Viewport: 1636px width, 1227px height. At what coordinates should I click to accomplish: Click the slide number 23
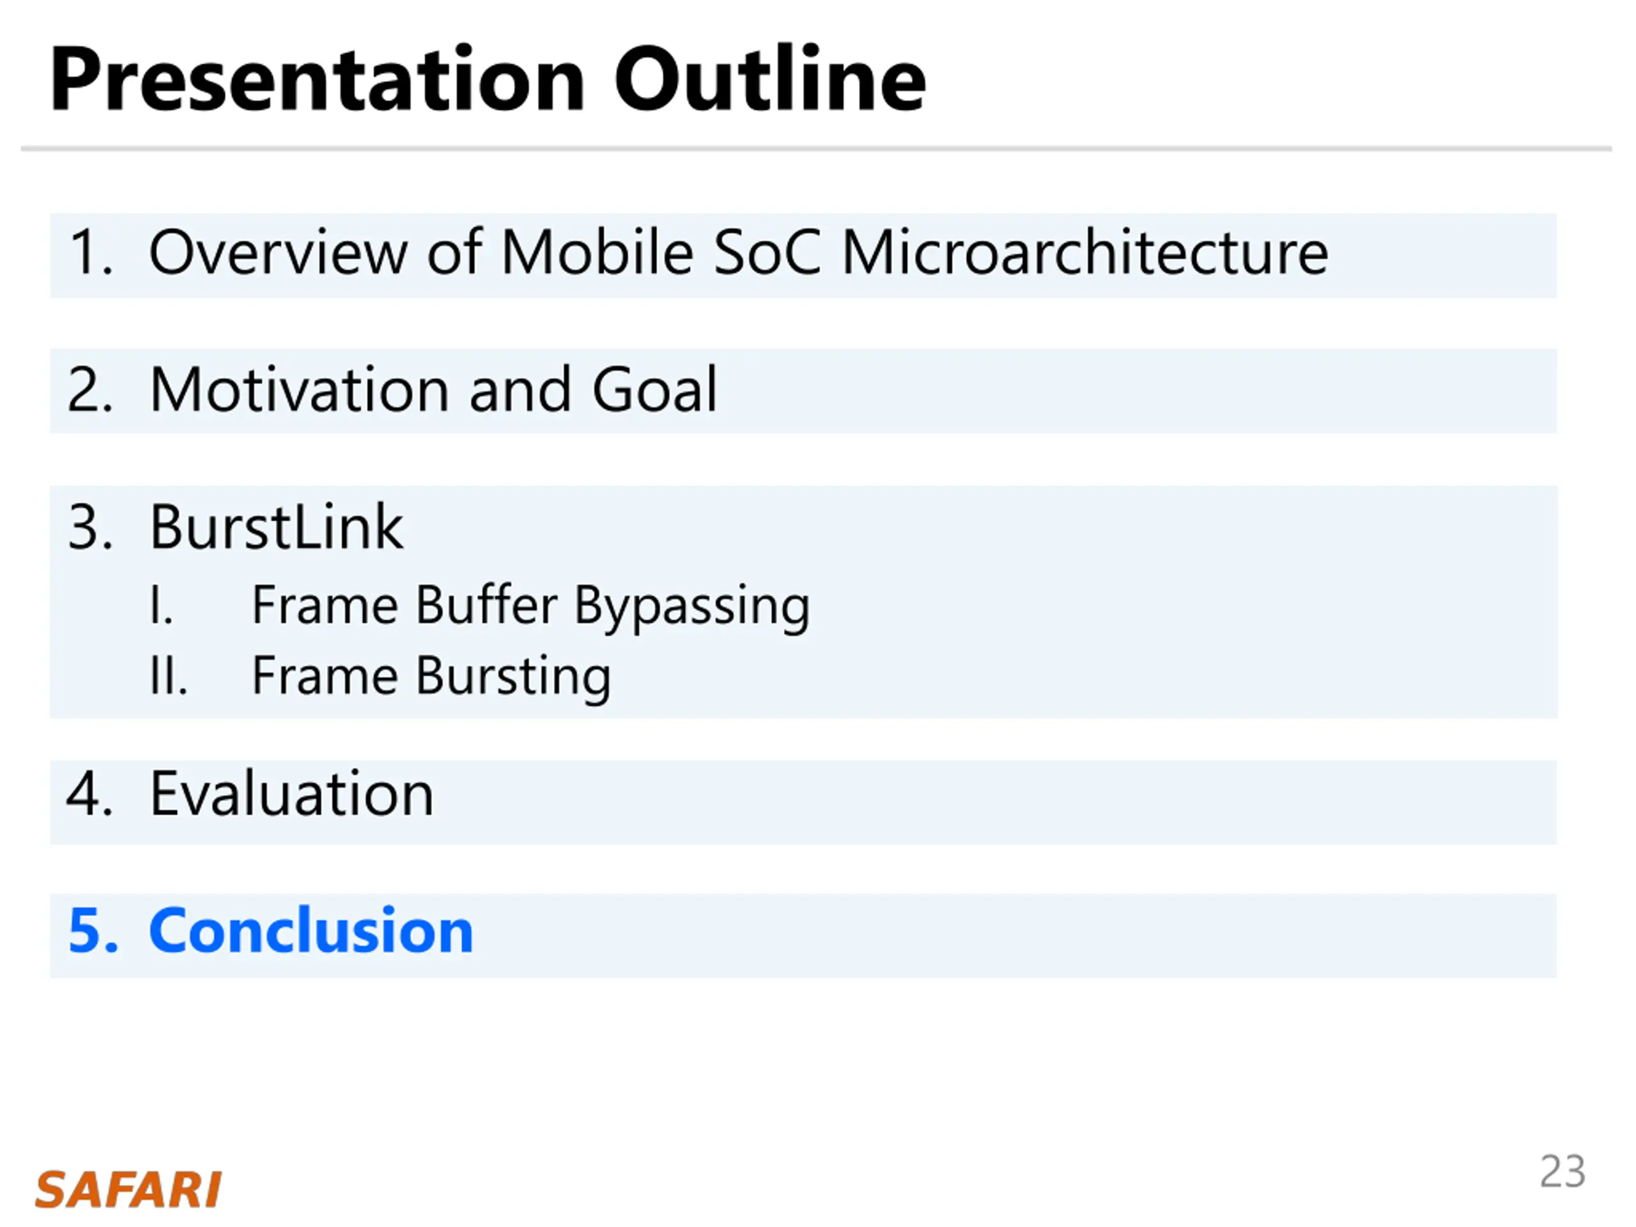(1562, 1171)
